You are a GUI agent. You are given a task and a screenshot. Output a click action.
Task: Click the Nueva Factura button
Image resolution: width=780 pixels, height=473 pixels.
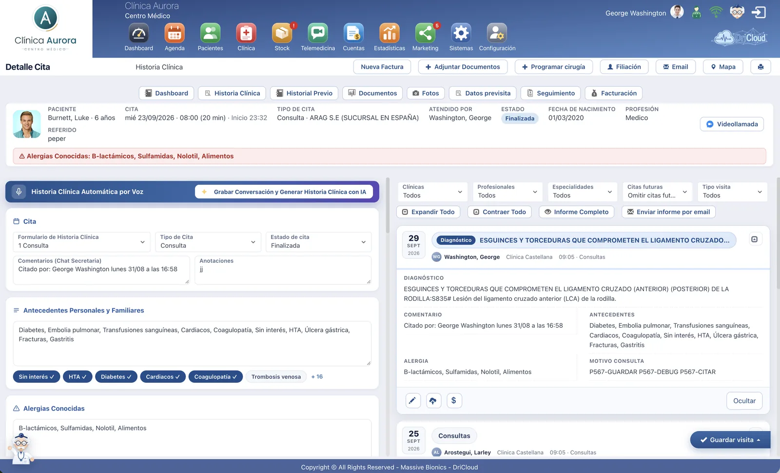click(x=382, y=67)
